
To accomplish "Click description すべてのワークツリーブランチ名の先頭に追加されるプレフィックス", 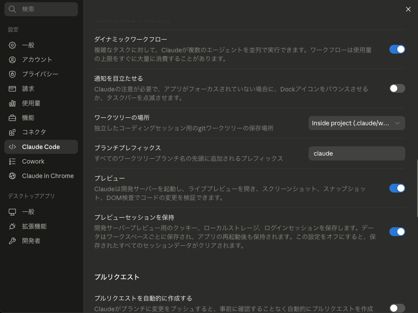I will click(188, 159).
